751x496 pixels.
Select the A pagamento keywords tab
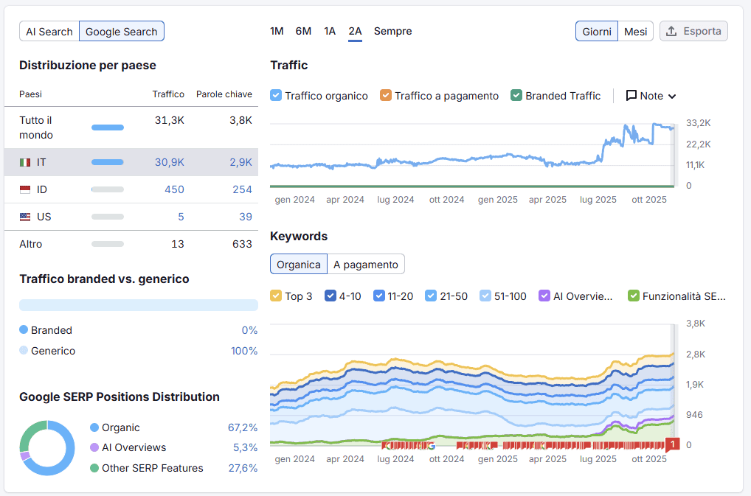(x=366, y=265)
